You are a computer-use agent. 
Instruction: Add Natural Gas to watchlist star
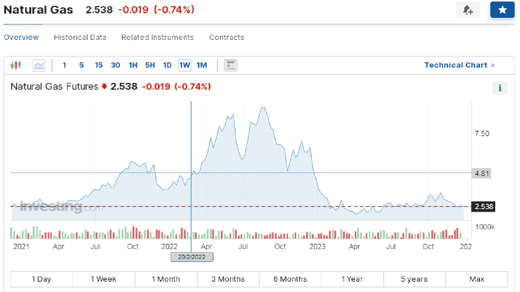pyautogui.click(x=502, y=10)
